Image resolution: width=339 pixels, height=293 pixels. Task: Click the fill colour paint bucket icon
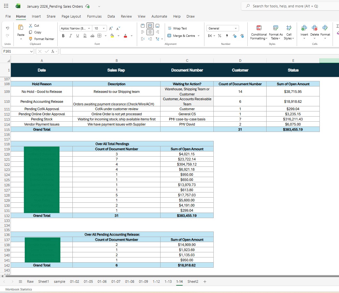pos(112,36)
